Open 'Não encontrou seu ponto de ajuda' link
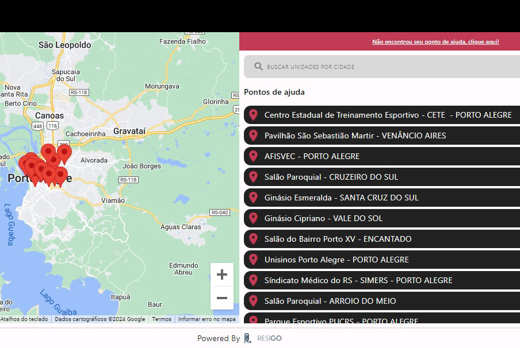Screen dimensions: 520x348 [435, 42]
